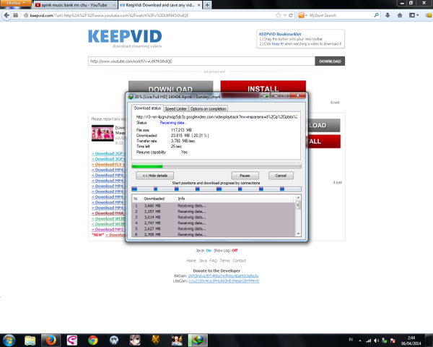This screenshot has width=433, height=347.
Task: Select the Download status tab
Action: pos(147,108)
